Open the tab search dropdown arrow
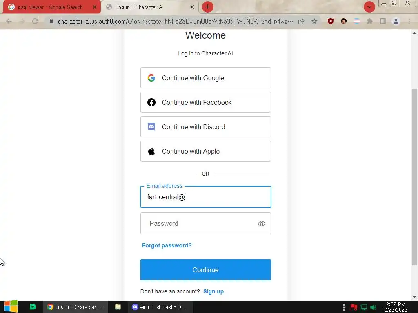The height and width of the screenshot is (313, 418). click(369, 7)
